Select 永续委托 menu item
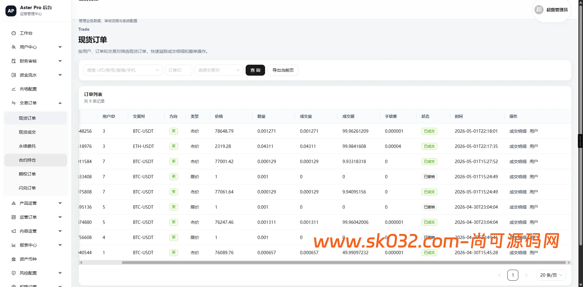583x287 pixels. [x=36, y=146]
